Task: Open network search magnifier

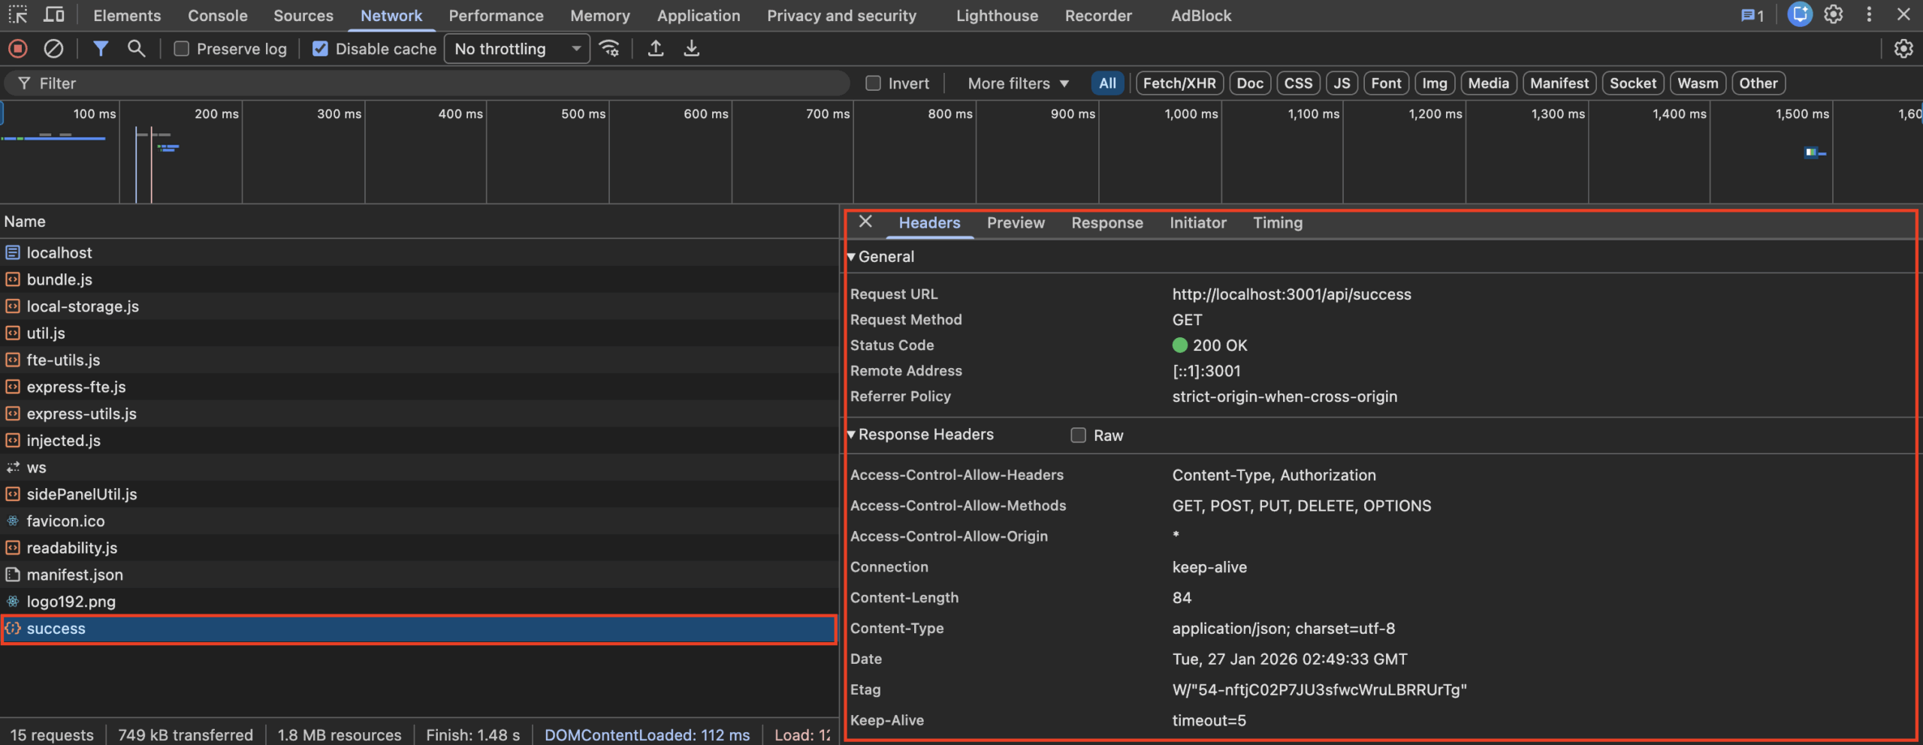Action: point(136,49)
